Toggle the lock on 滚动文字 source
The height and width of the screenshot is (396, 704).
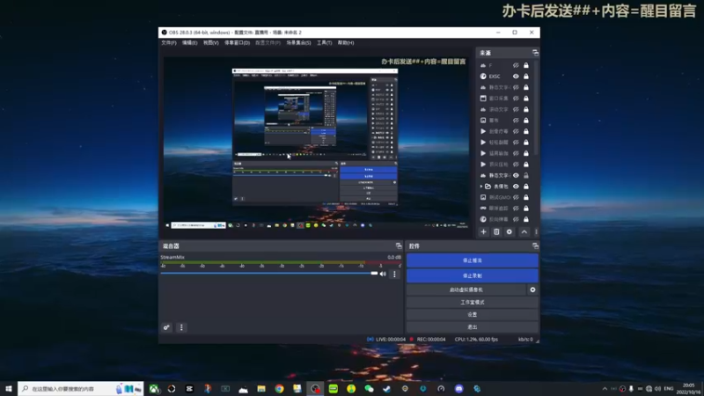point(525,109)
